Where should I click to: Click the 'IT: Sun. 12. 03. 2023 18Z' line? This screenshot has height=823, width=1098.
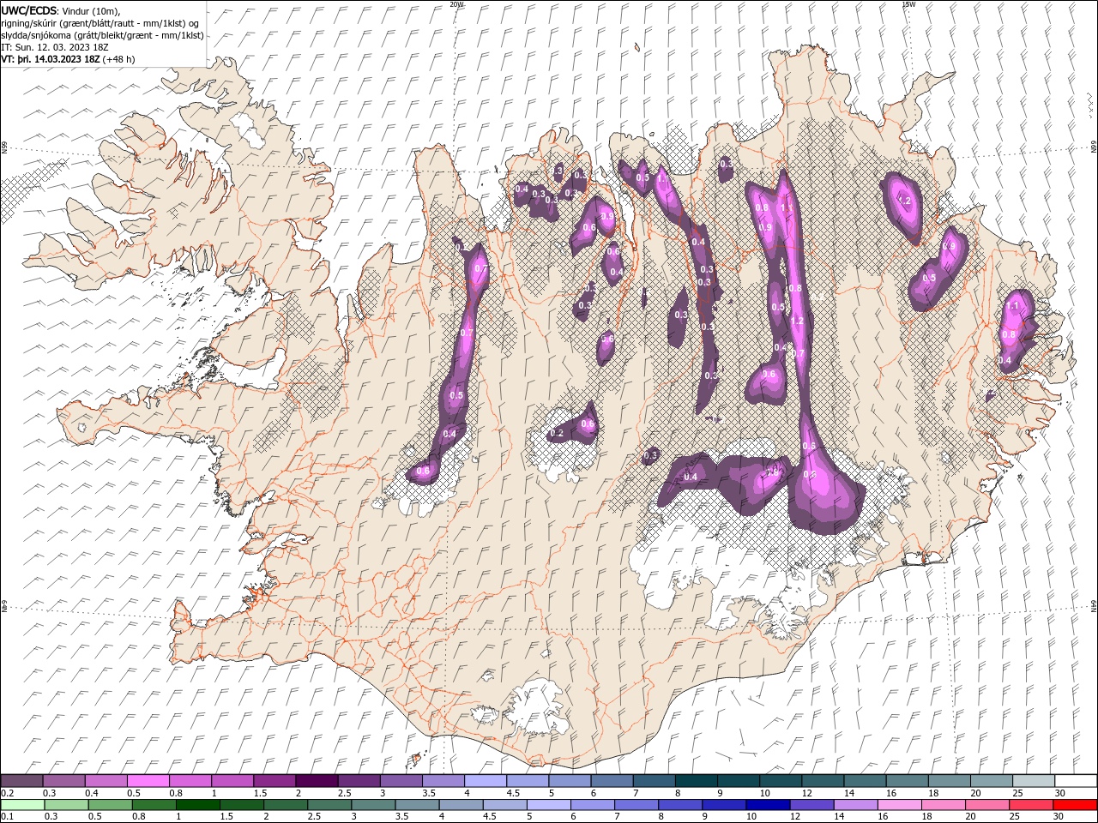click(x=53, y=47)
